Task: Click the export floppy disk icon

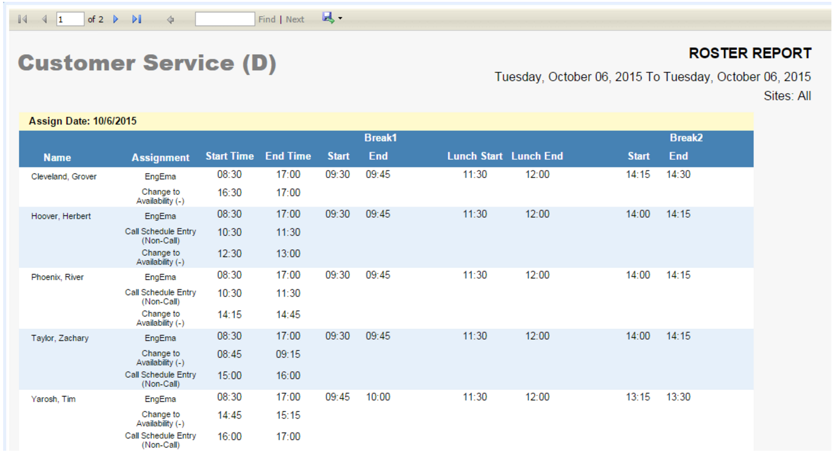Action: coord(328,18)
